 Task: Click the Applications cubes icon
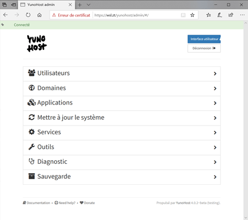pyautogui.click(x=31, y=102)
